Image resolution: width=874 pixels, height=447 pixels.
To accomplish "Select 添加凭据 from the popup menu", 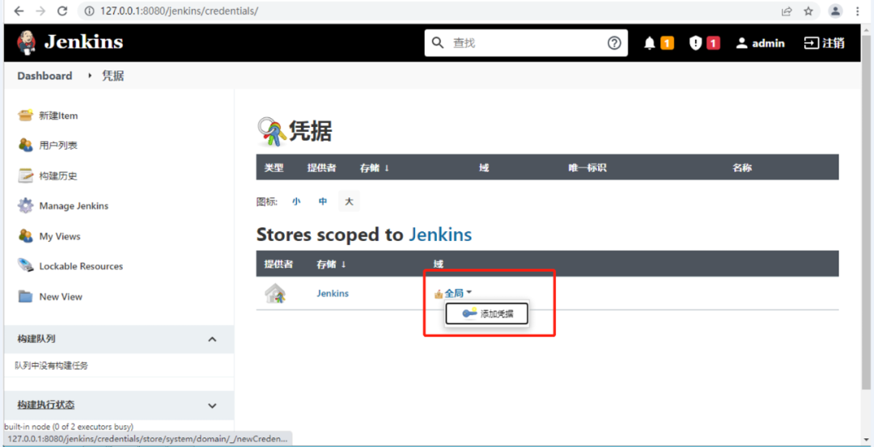I will 487,314.
